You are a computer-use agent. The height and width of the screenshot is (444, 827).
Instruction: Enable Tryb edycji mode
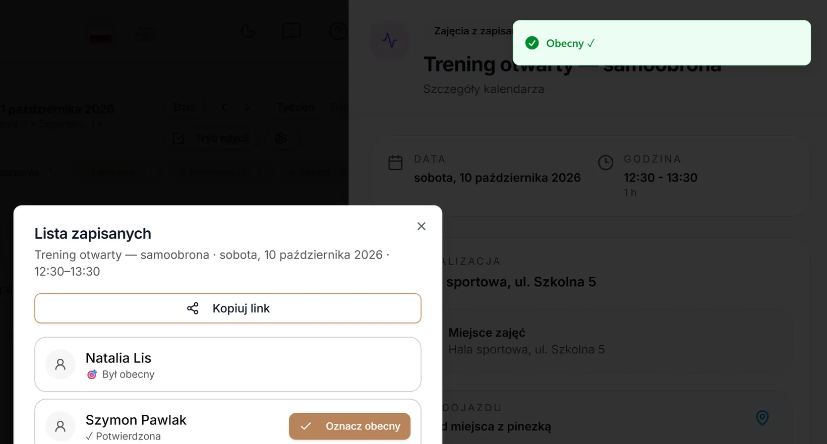(211, 138)
